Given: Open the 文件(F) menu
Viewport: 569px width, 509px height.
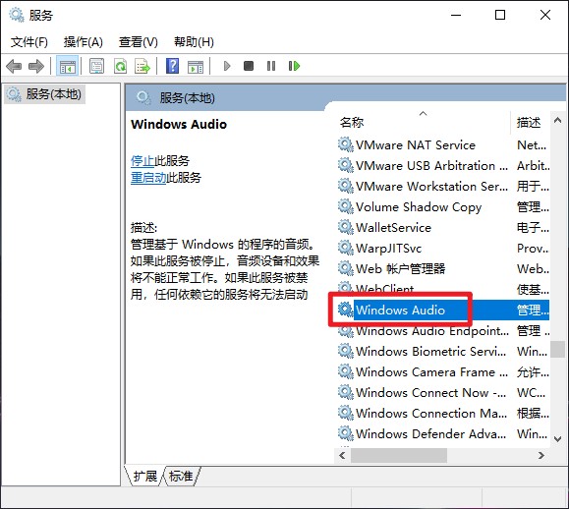Looking at the screenshot, I should point(29,42).
